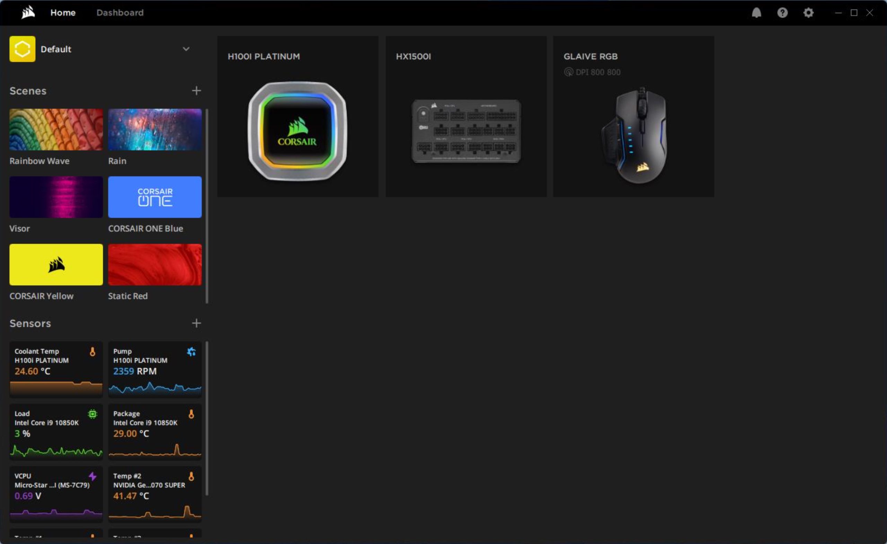Select the Pump RPM sensor card
Viewport: 887px width, 544px height.
click(x=155, y=369)
